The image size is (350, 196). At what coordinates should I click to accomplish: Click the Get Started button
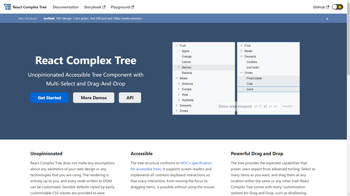tap(49, 97)
